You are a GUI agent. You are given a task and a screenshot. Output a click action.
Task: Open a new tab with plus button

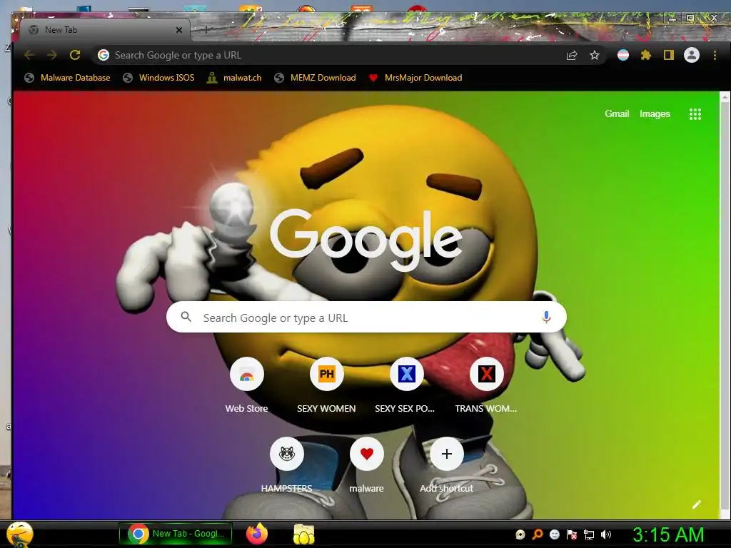point(206,30)
